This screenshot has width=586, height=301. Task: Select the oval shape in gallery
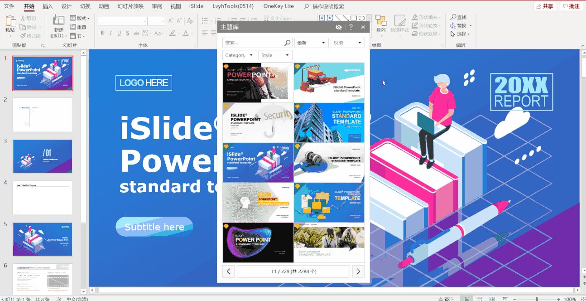(361, 18)
